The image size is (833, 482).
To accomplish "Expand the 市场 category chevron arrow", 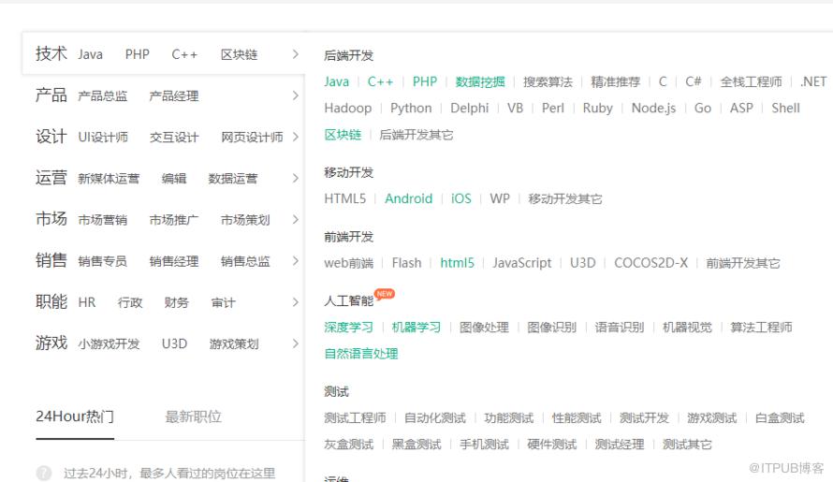I will [x=296, y=220].
